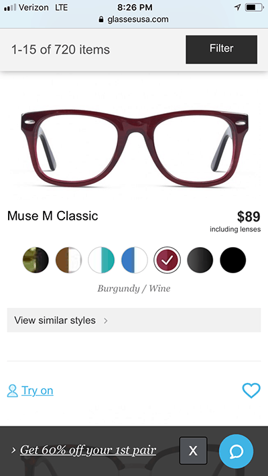Select the solid black swatch
This screenshot has width=268, height=476.
pos(232,260)
